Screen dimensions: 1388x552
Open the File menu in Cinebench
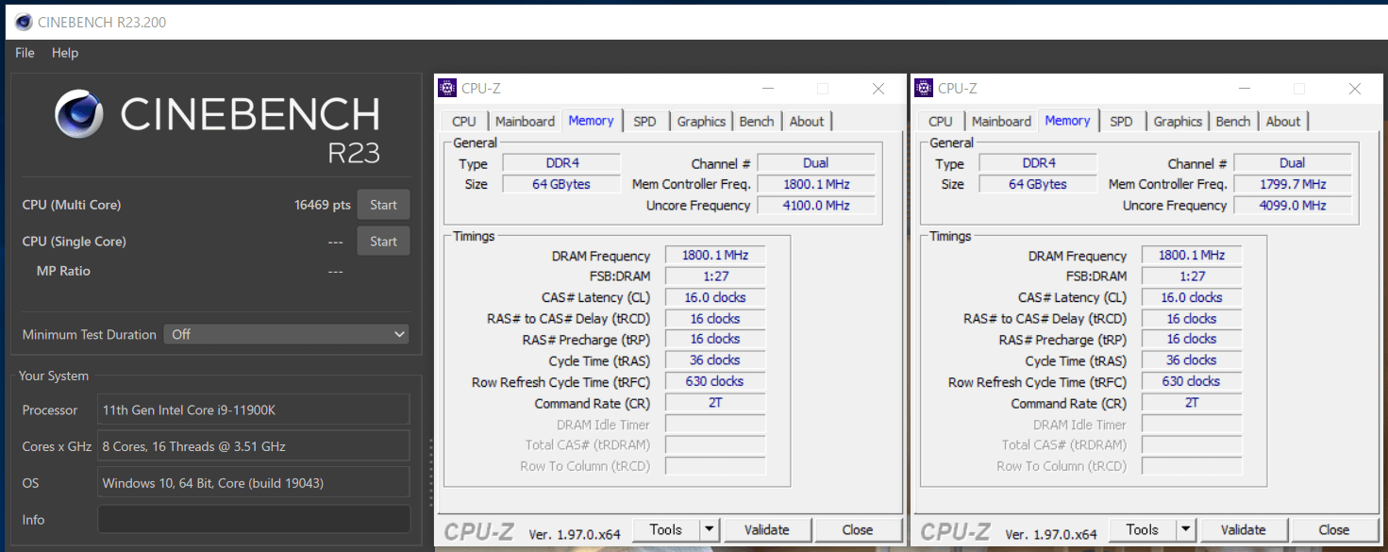point(25,53)
